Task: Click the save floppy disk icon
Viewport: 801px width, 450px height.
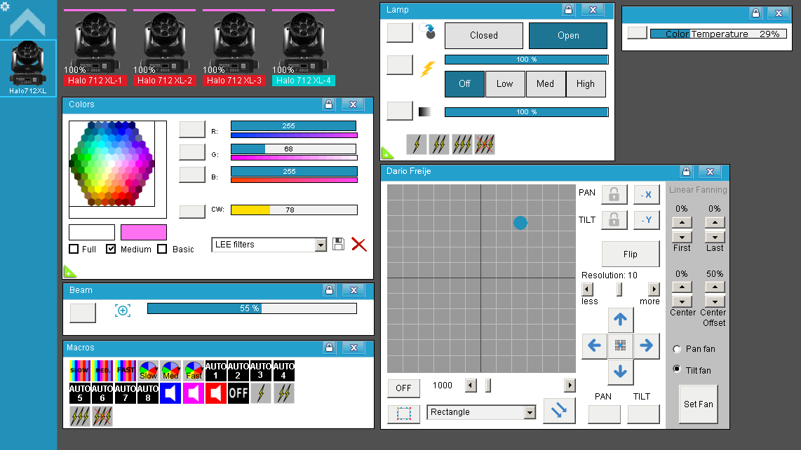Action: pos(338,244)
